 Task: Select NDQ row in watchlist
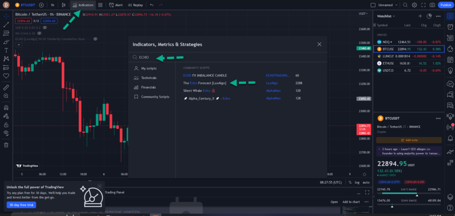click(409, 41)
